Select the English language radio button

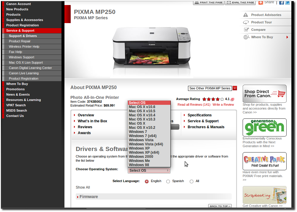click(147, 182)
